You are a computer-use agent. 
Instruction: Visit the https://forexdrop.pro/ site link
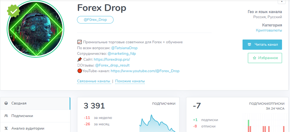point(112,59)
